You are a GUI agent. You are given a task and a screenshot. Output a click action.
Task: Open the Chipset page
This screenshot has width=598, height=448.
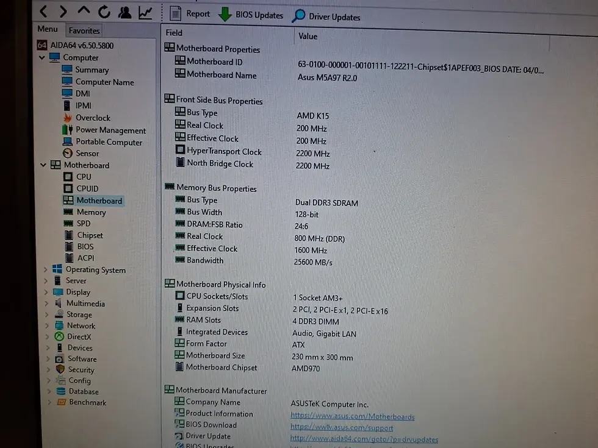coord(84,235)
